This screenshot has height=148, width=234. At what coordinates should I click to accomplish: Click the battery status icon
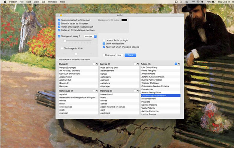pyautogui.click(x=214, y=2)
